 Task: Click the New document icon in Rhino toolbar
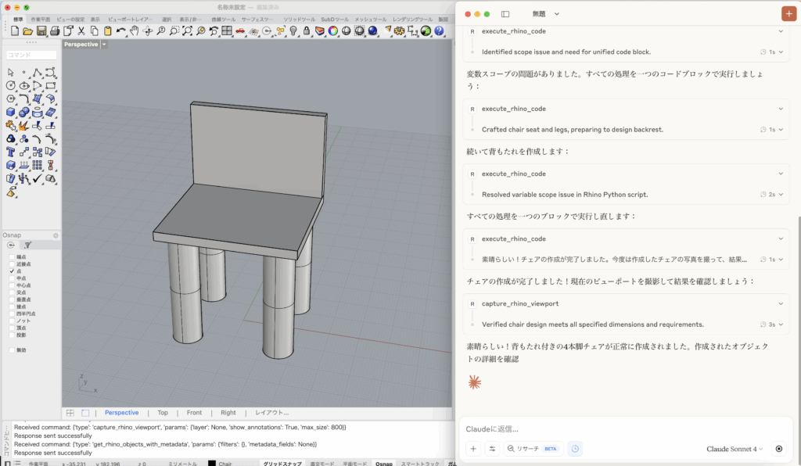(15, 31)
